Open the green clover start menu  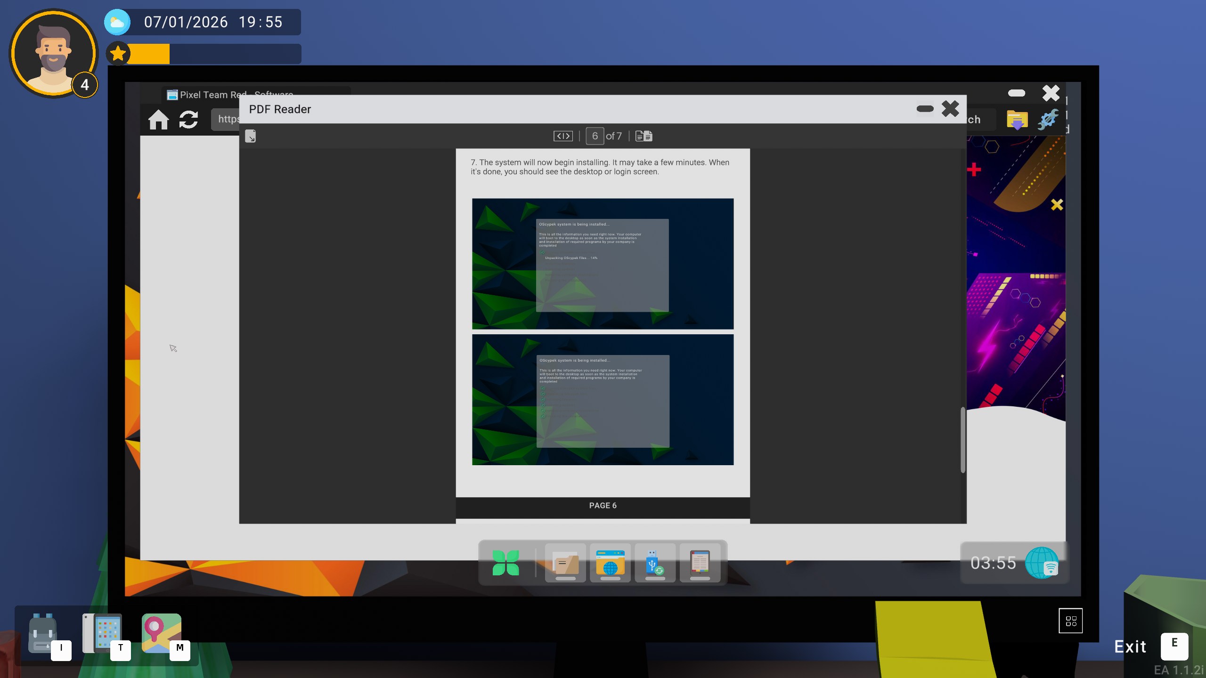pyautogui.click(x=505, y=563)
